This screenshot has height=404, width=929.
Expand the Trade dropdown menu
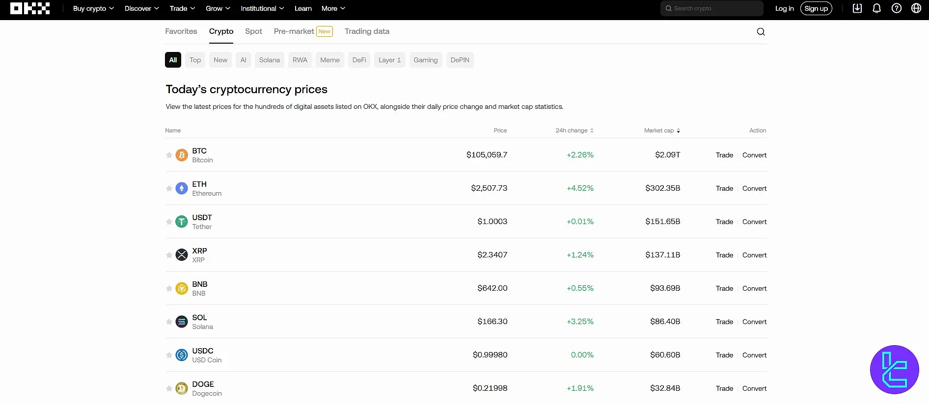point(182,8)
